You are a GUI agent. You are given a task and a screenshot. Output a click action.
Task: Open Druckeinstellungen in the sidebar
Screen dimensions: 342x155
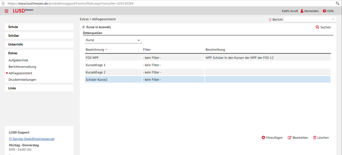coord(22,80)
